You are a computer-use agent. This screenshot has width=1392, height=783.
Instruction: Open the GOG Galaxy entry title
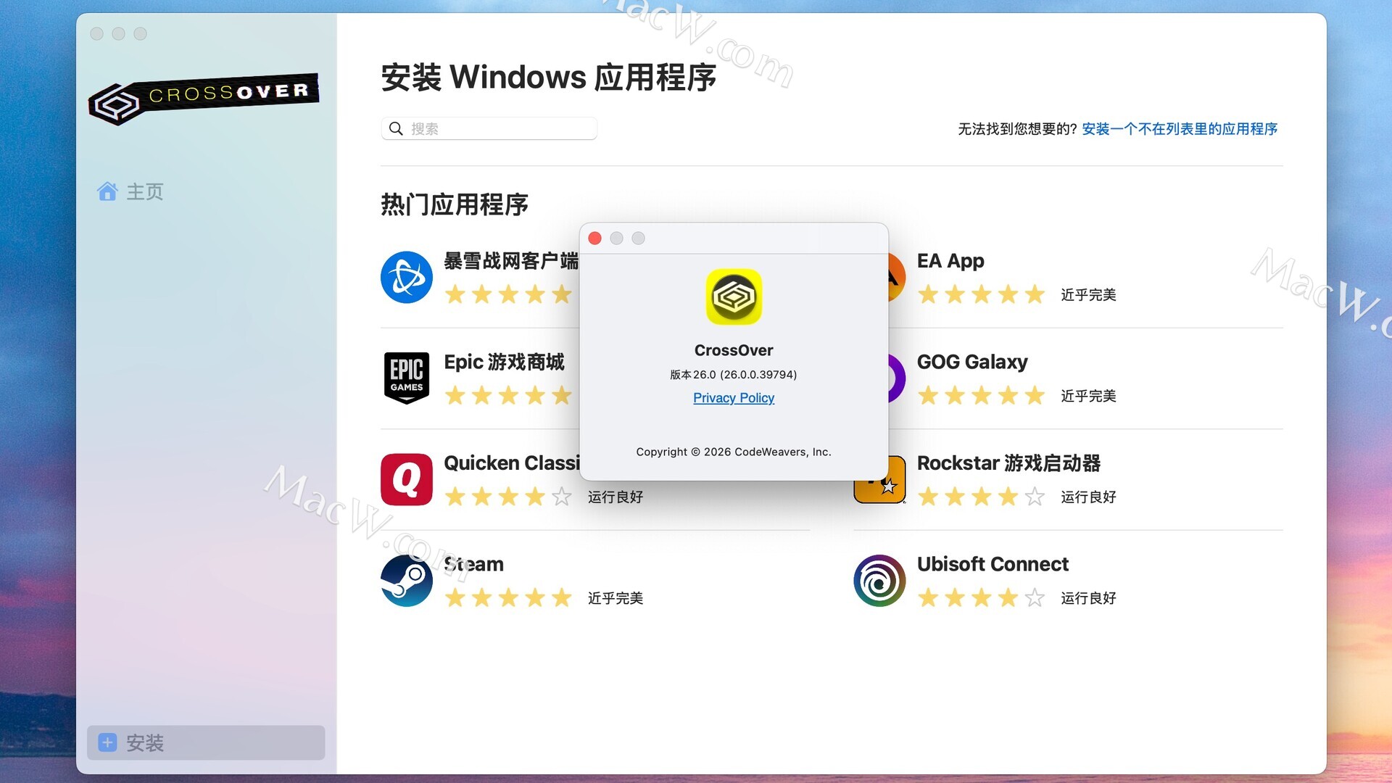[x=971, y=362]
